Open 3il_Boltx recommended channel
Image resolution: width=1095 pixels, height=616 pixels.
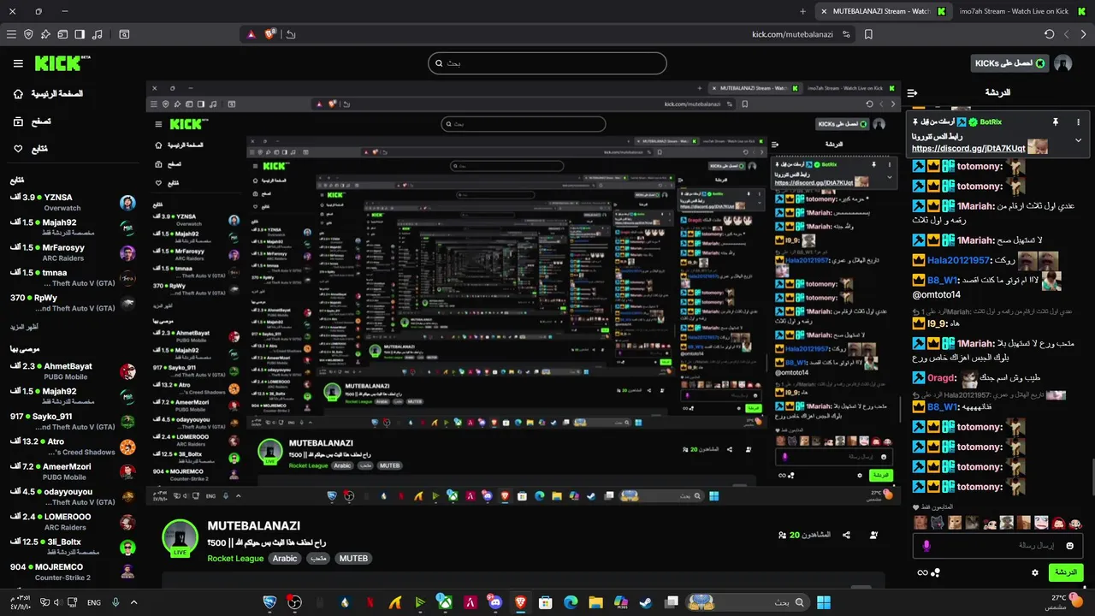coord(73,547)
